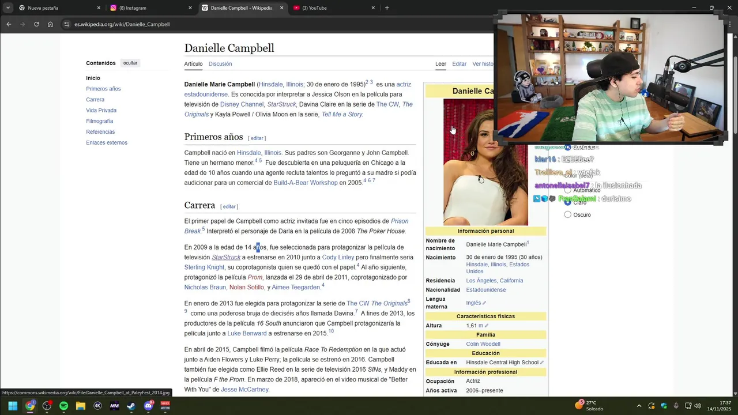Open the Discusión tab of the article

(220, 64)
